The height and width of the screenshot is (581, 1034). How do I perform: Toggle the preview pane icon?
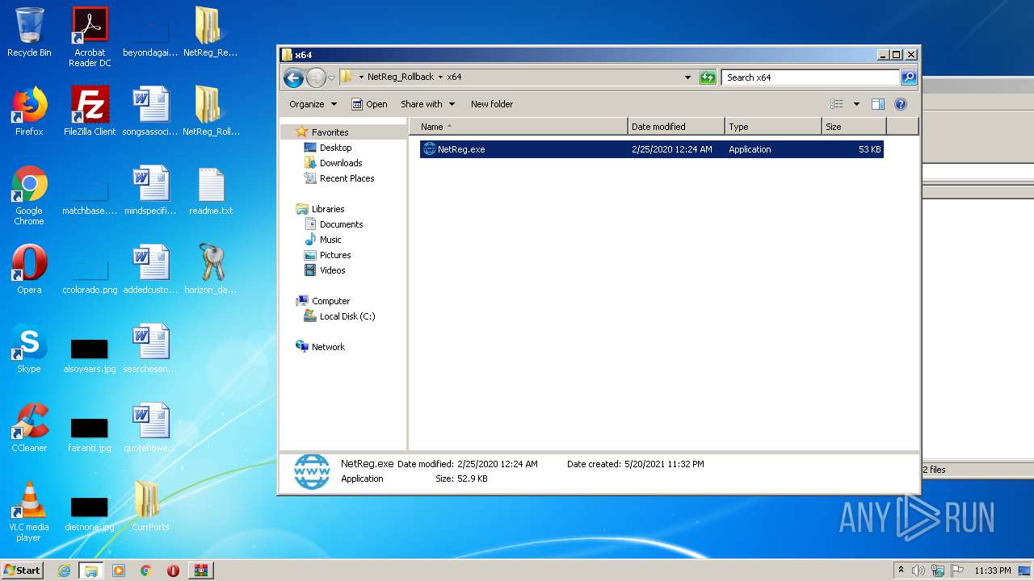[x=878, y=104]
